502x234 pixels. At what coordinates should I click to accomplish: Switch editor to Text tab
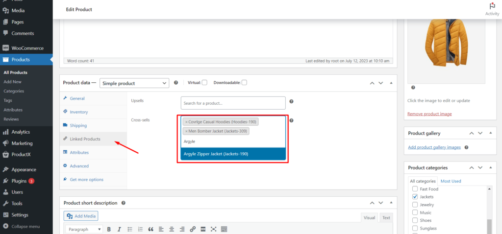point(386,218)
